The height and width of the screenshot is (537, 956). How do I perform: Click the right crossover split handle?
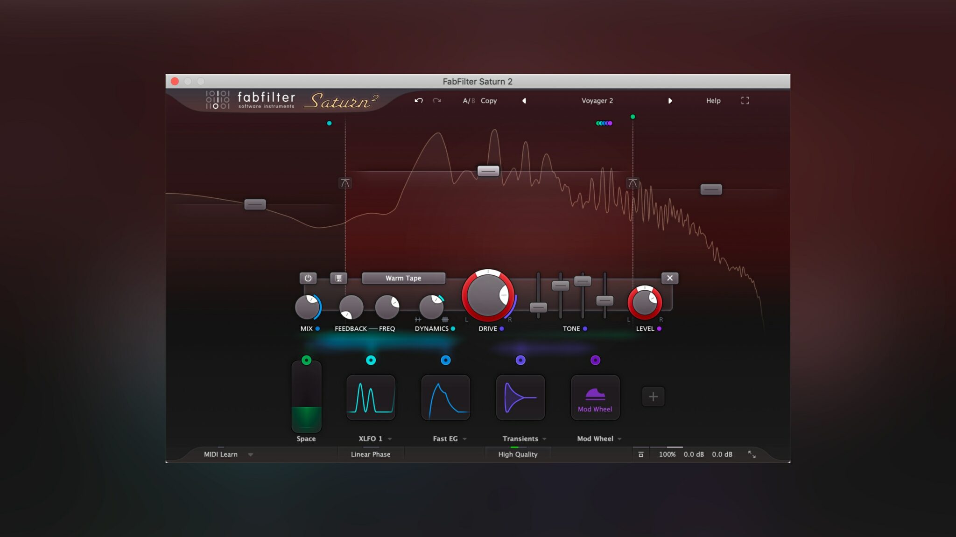click(x=633, y=183)
